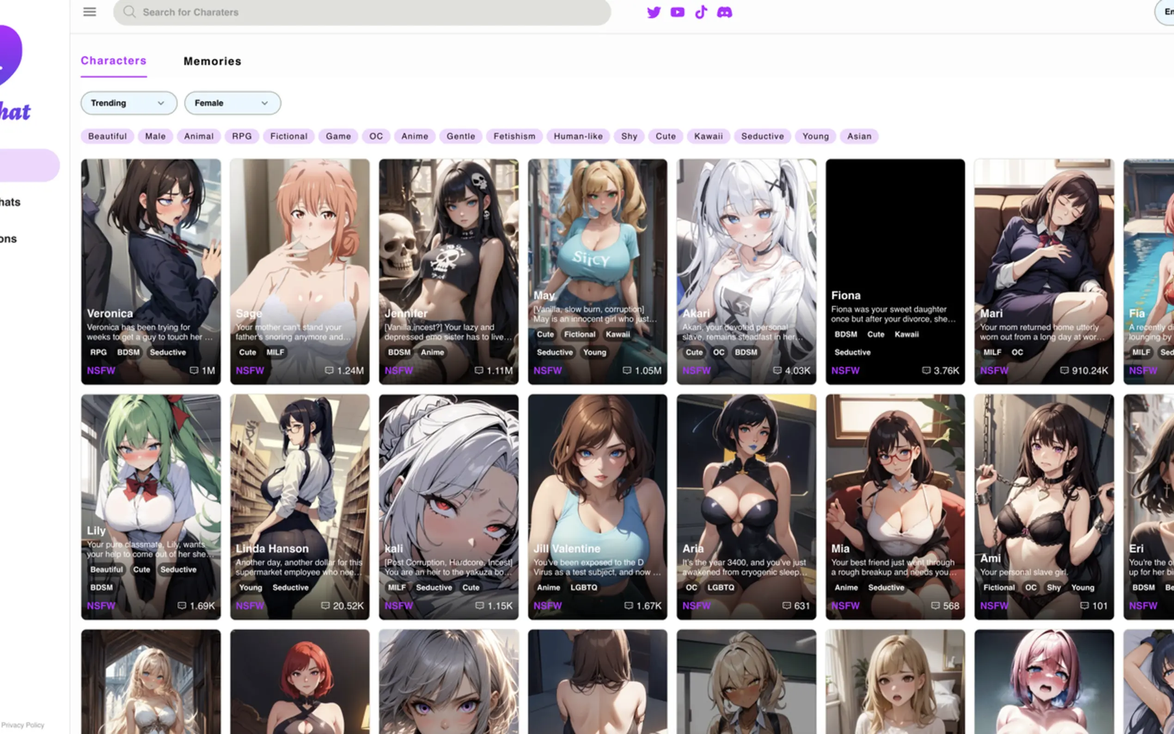
Task: Toggle the Beautiful tag filter
Action: 107,136
